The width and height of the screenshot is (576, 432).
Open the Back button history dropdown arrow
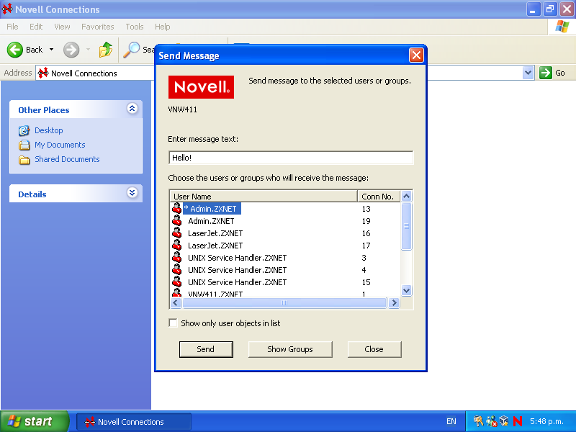tap(51, 50)
